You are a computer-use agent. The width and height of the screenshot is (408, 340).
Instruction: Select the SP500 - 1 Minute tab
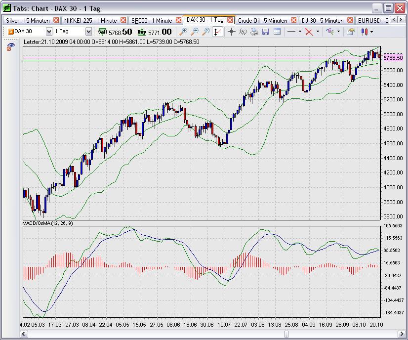tap(152, 20)
